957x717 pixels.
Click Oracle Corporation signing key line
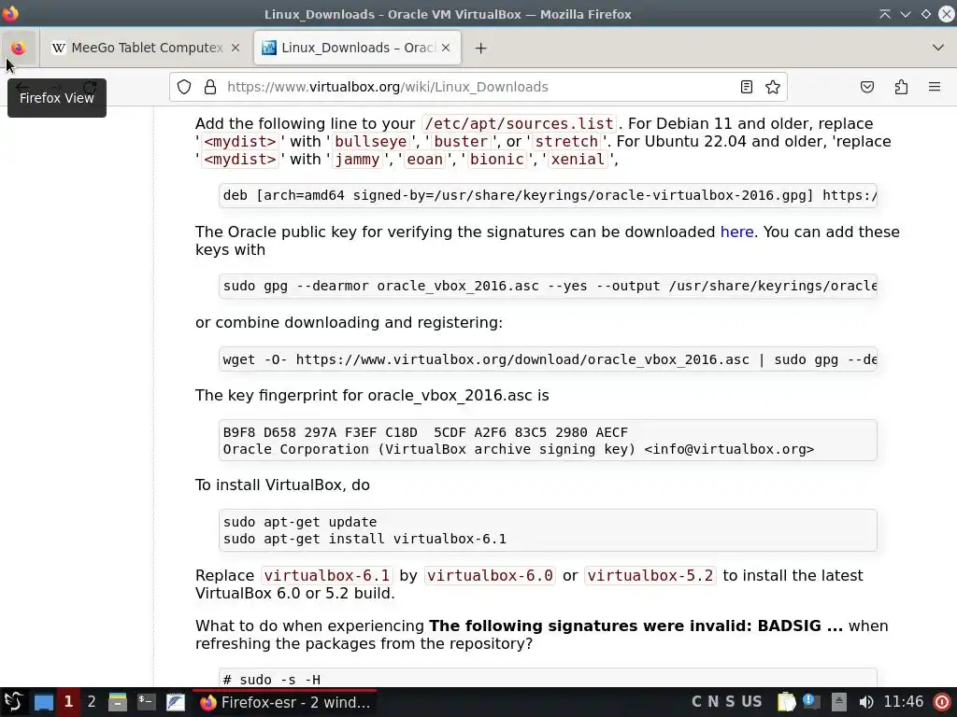point(518,449)
